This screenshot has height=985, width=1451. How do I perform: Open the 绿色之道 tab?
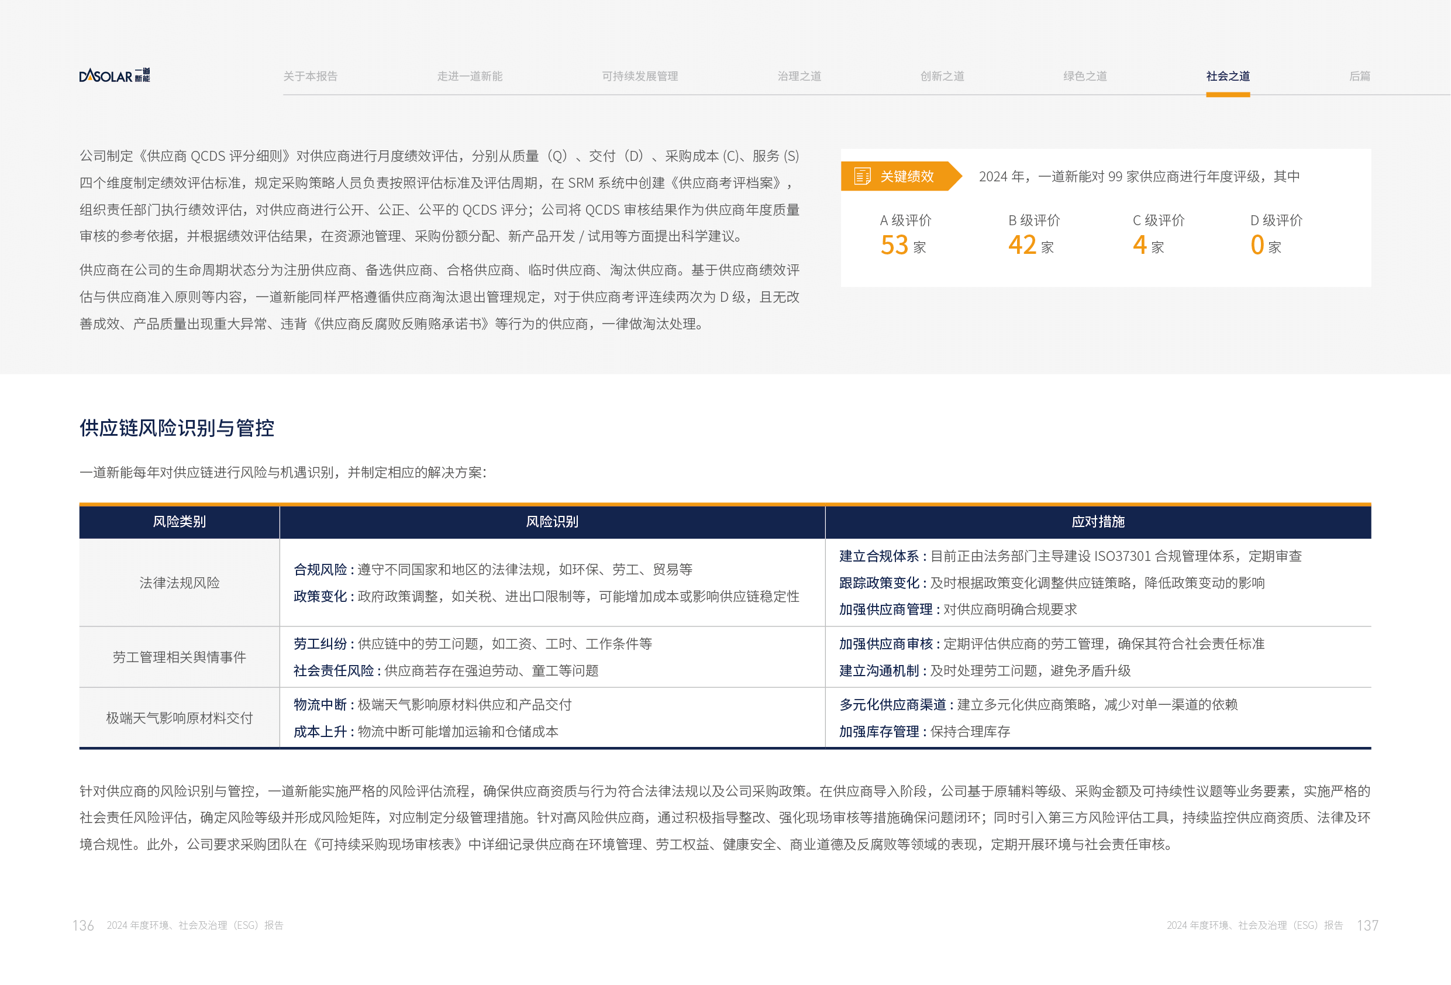click(x=1084, y=76)
